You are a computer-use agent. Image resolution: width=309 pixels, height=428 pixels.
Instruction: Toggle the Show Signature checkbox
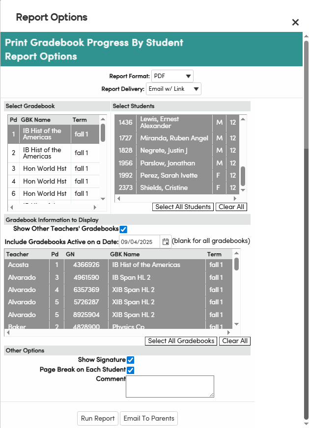(x=131, y=360)
